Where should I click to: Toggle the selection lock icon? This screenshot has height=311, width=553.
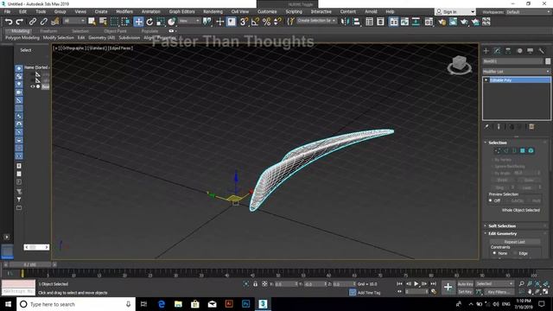(256, 284)
